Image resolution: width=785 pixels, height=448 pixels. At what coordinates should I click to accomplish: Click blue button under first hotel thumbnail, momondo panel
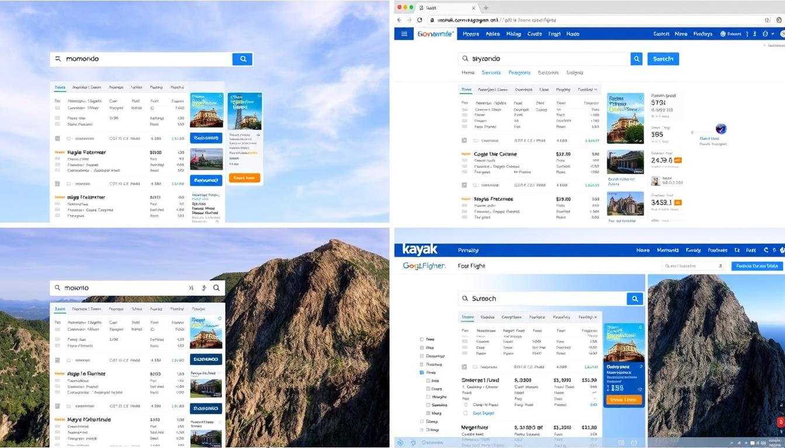click(206, 138)
